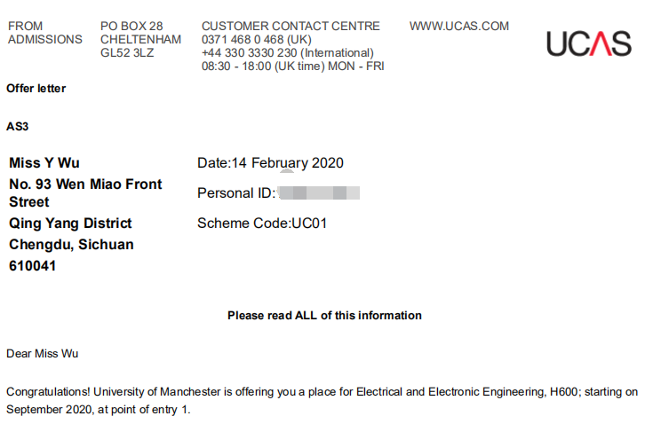Click the UCAS logo

tap(588, 43)
